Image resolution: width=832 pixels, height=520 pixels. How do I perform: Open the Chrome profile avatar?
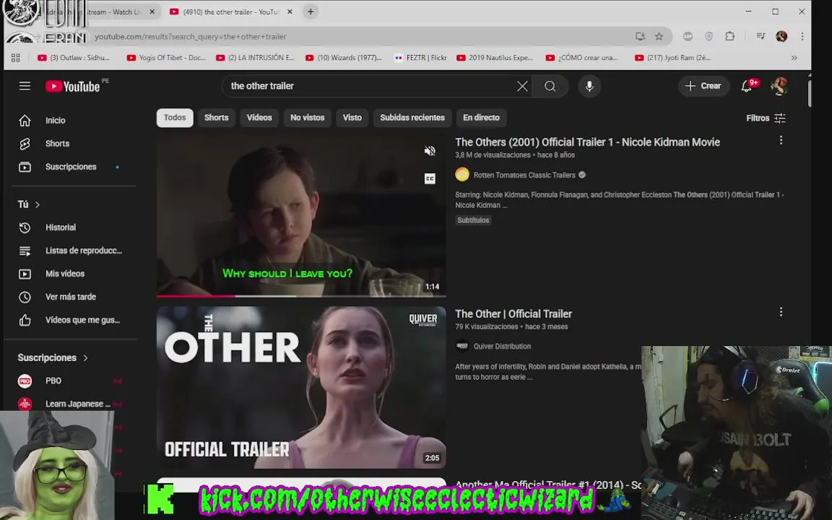pyautogui.click(x=781, y=36)
